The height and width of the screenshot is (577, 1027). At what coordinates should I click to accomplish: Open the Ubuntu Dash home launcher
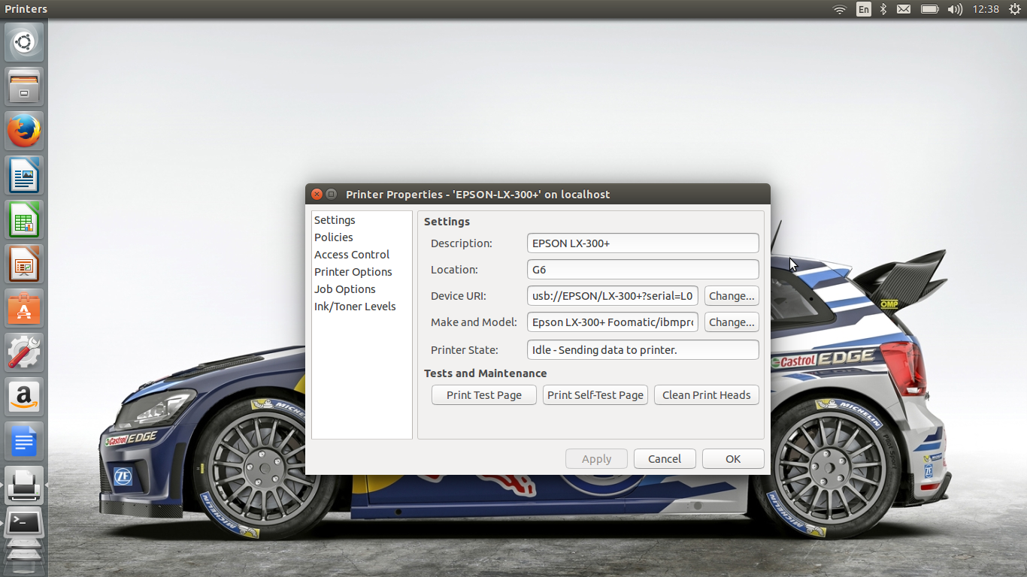pyautogui.click(x=24, y=42)
